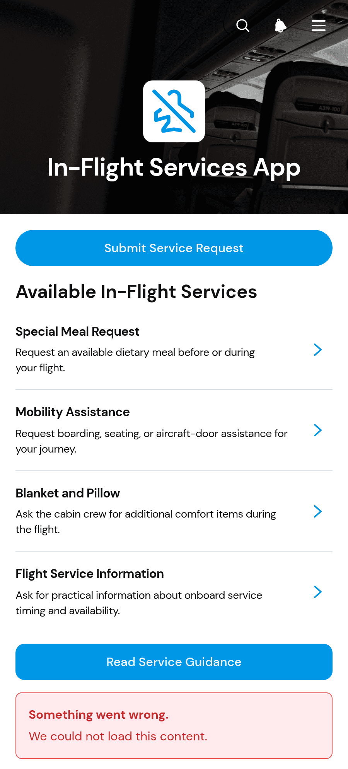Image resolution: width=348 pixels, height=769 pixels.
Task: Click Read Service Guidance button
Action: pos(174,662)
